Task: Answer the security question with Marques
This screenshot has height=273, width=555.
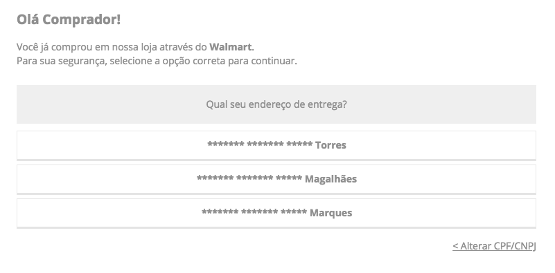Action: [276, 213]
